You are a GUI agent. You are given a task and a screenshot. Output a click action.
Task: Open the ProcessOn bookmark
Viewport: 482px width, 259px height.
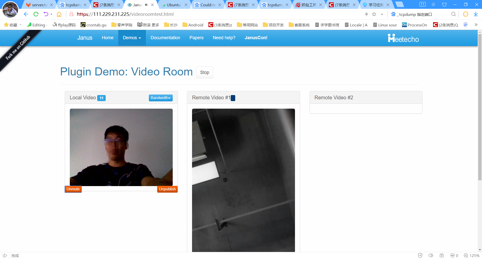[414, 25]
